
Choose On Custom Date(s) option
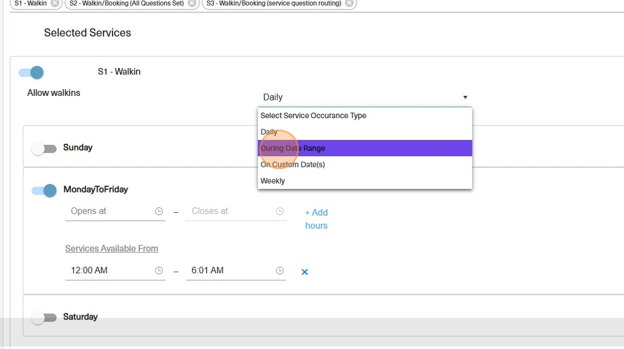click(292, 164)
